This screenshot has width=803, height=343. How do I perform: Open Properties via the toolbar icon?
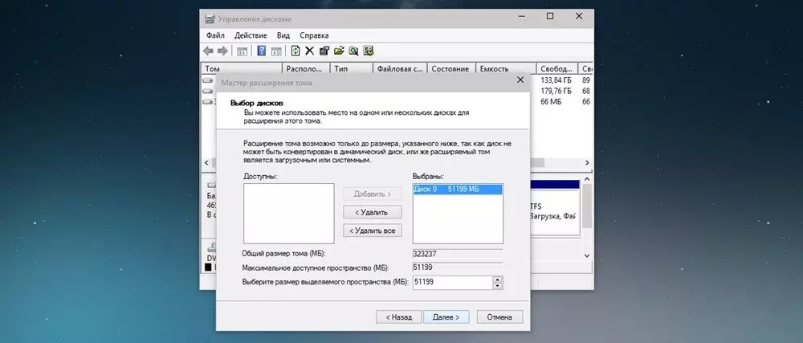click(324, 51)
